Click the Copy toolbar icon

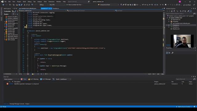27,5
